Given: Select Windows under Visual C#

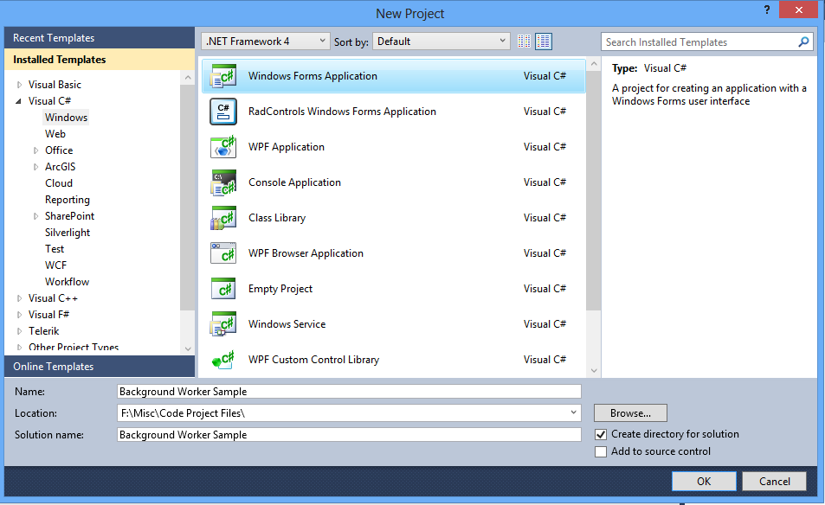Looking at the screenshot, I should 66,118.
